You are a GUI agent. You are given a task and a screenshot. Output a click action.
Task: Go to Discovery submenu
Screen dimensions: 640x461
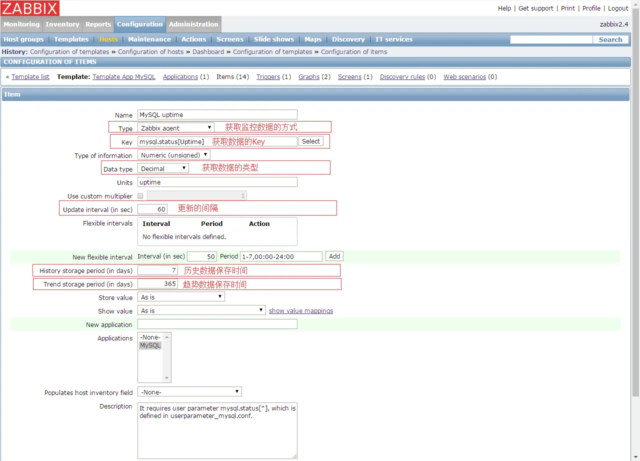[348, 39]
